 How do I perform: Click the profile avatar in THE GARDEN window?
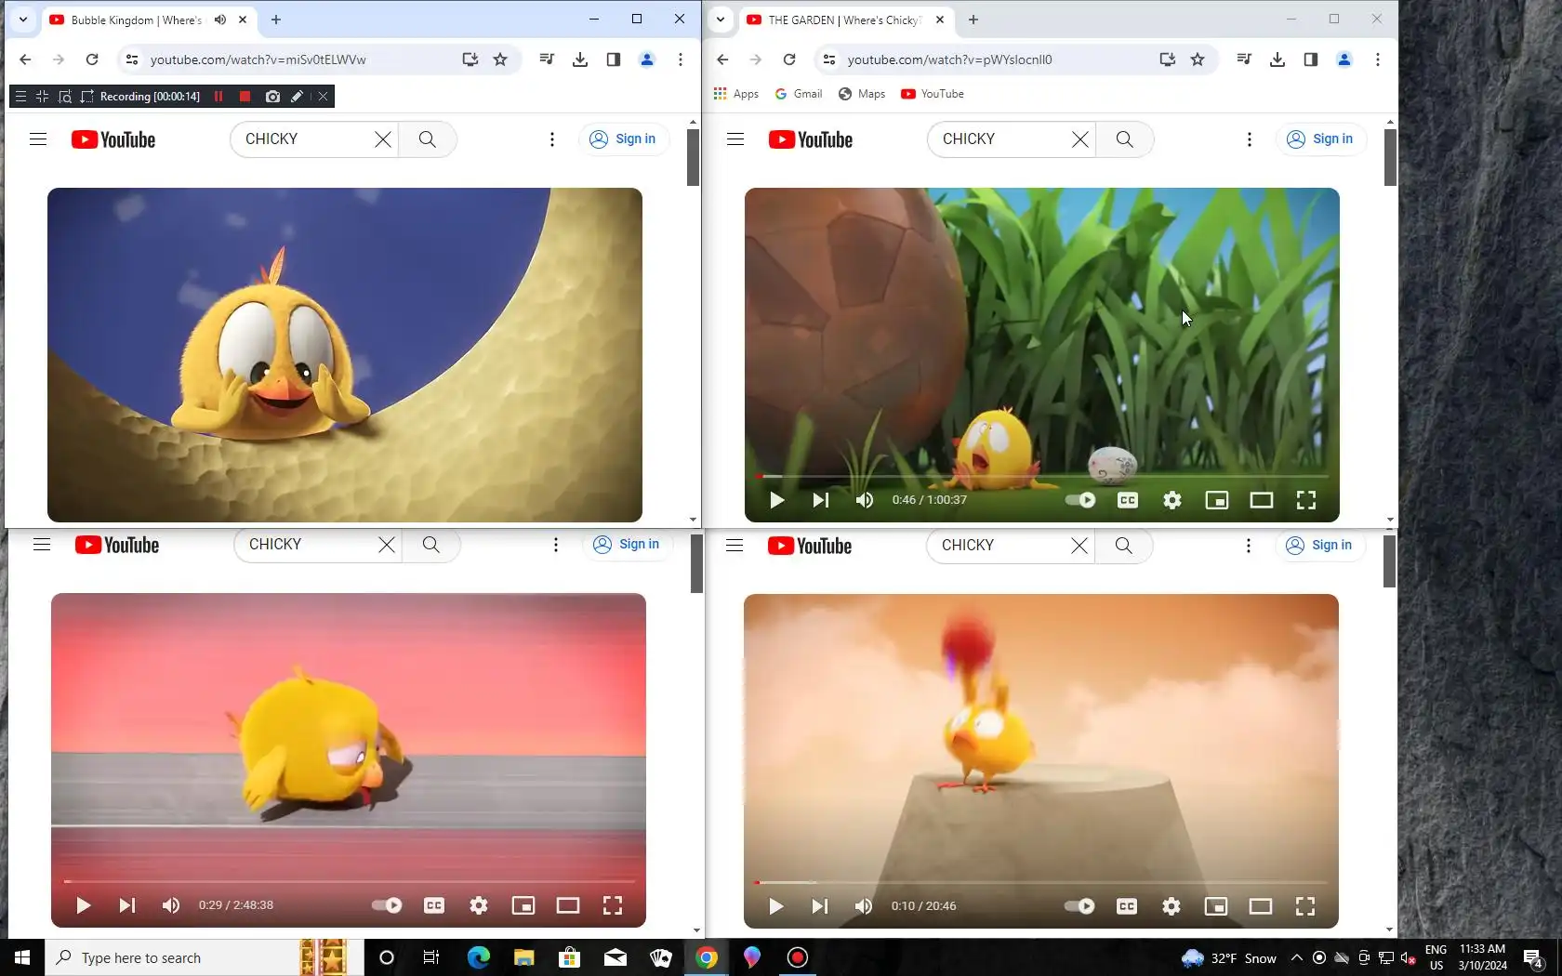pos(1344,59)
